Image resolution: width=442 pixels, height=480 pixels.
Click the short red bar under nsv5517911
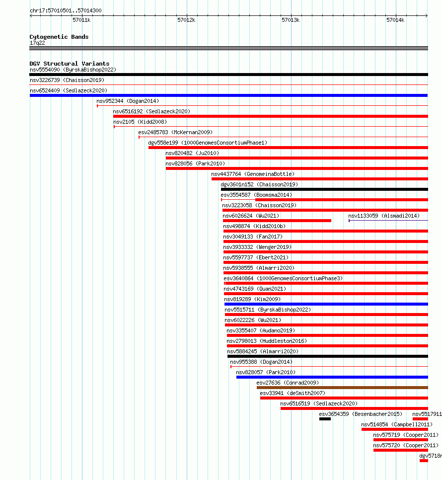coord(420,418)
